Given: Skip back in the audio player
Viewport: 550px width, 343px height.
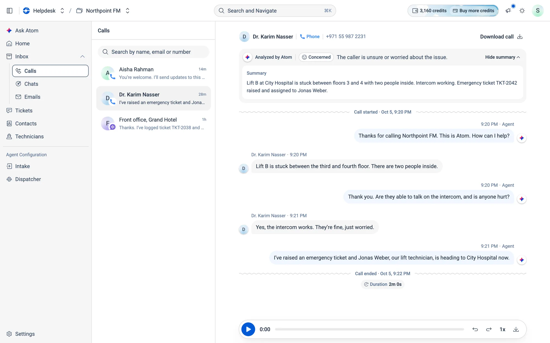Looking at the screenshot, I should (475, 329).
